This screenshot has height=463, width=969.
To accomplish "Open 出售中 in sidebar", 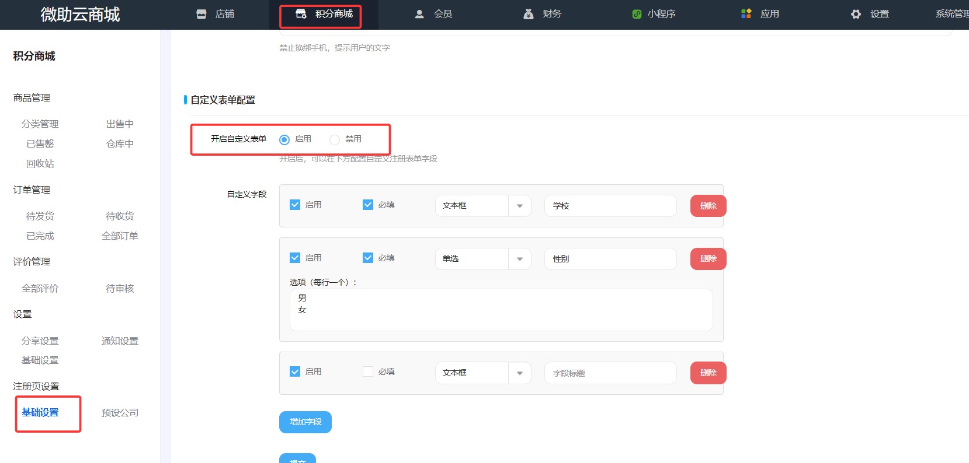I will pyautogui.click(x=120, y=124).
